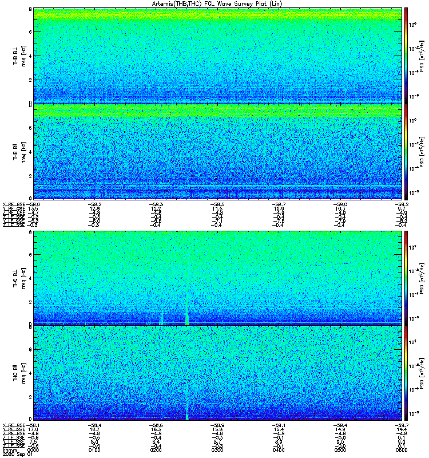Click the color bar beside the THB B⊥ panel

[406, 56]
